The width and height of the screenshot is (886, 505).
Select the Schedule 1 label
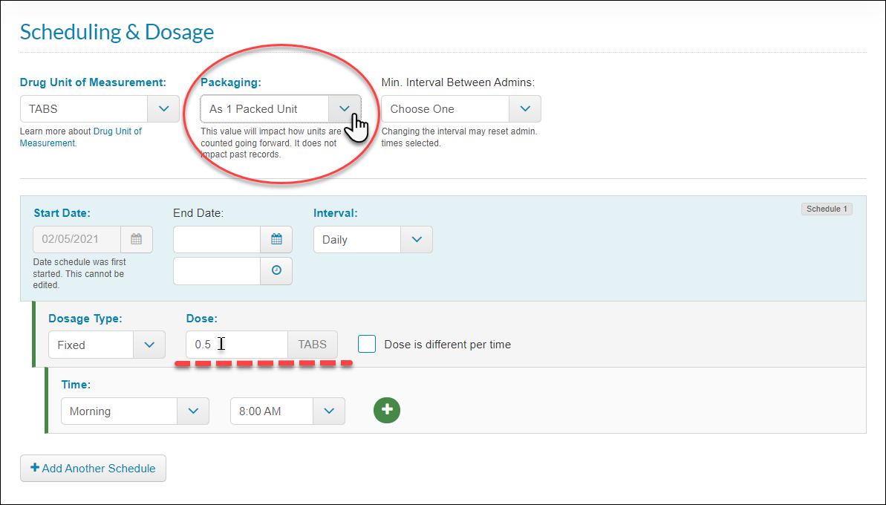point(826,209)
